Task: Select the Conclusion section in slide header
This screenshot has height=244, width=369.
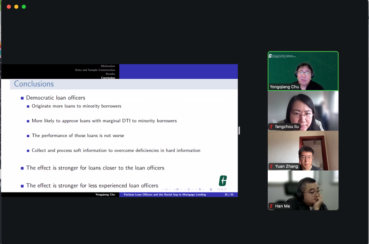Action: 108,78
